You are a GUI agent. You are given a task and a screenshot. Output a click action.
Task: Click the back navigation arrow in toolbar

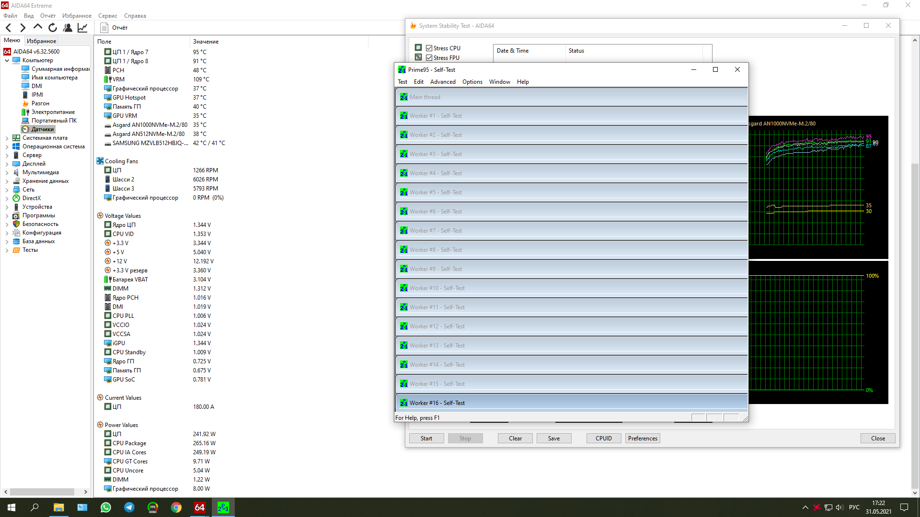(x=8, y=28)
